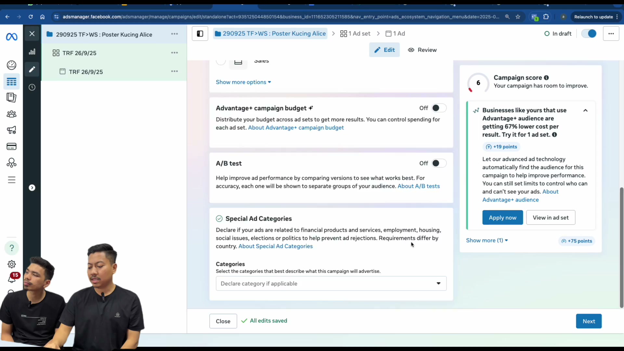Open all tools hamburger menu icon
Screen dimensions: 624x351
coord(11,180)
